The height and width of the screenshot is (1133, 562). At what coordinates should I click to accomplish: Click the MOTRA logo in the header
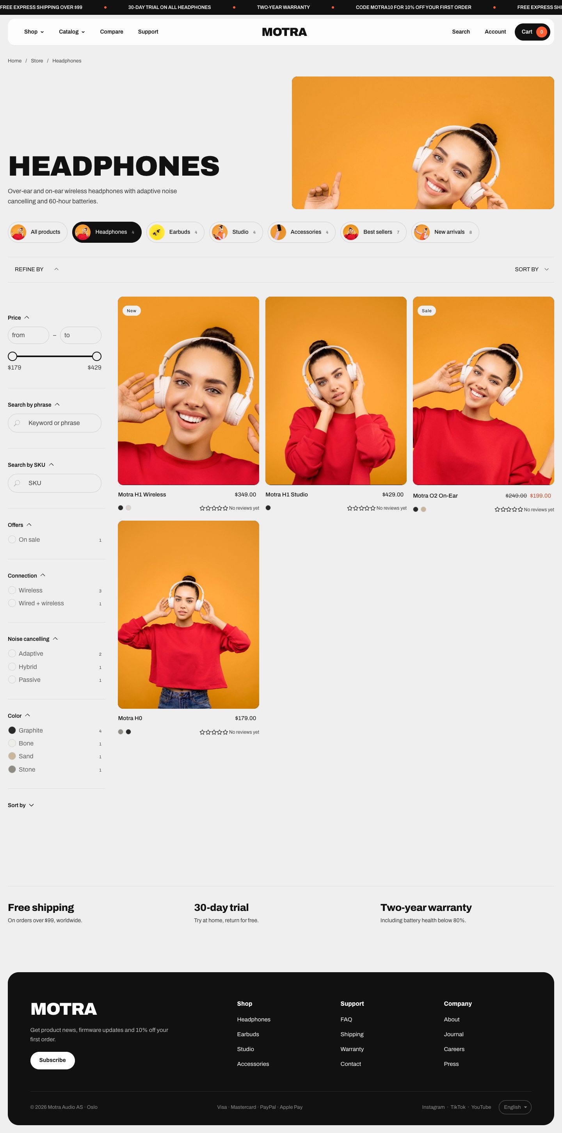[x=284, y=32]
